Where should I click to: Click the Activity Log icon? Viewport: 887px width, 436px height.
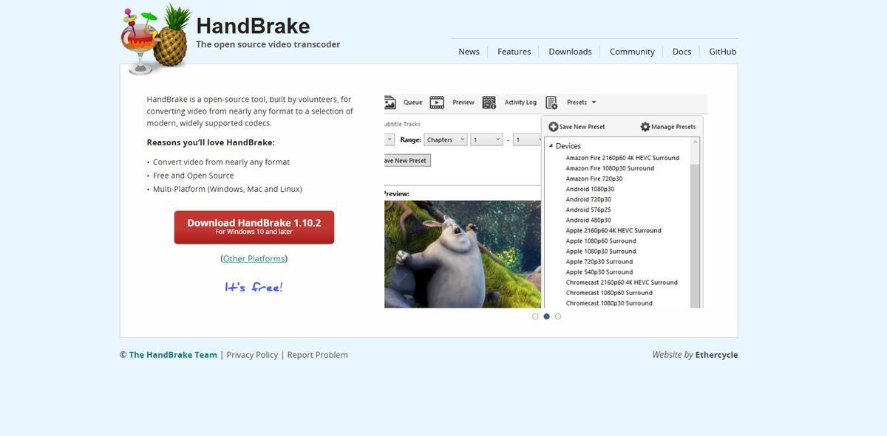click(x=489, y=103)
